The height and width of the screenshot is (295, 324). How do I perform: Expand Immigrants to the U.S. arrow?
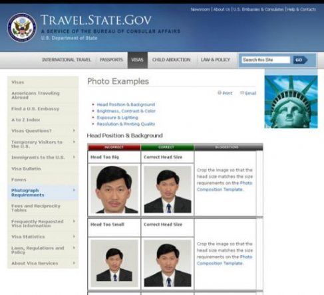pos(74,157)
